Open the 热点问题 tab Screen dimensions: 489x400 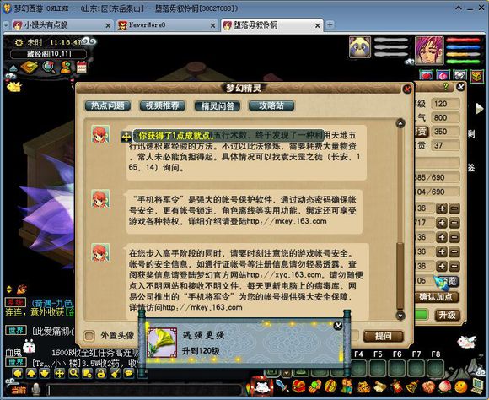(108, 105)
